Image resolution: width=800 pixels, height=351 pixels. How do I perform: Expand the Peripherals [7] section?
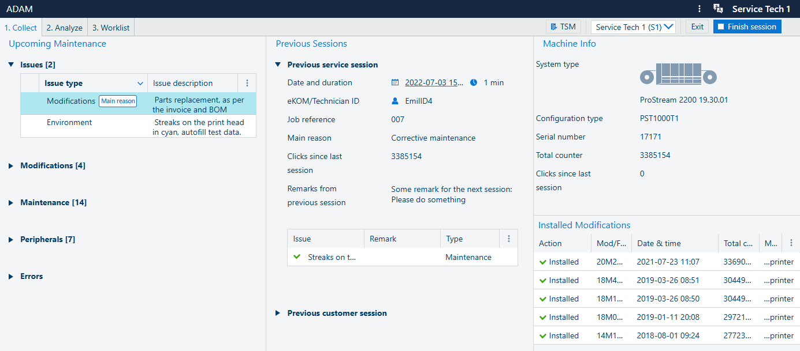tap(11, 240)
